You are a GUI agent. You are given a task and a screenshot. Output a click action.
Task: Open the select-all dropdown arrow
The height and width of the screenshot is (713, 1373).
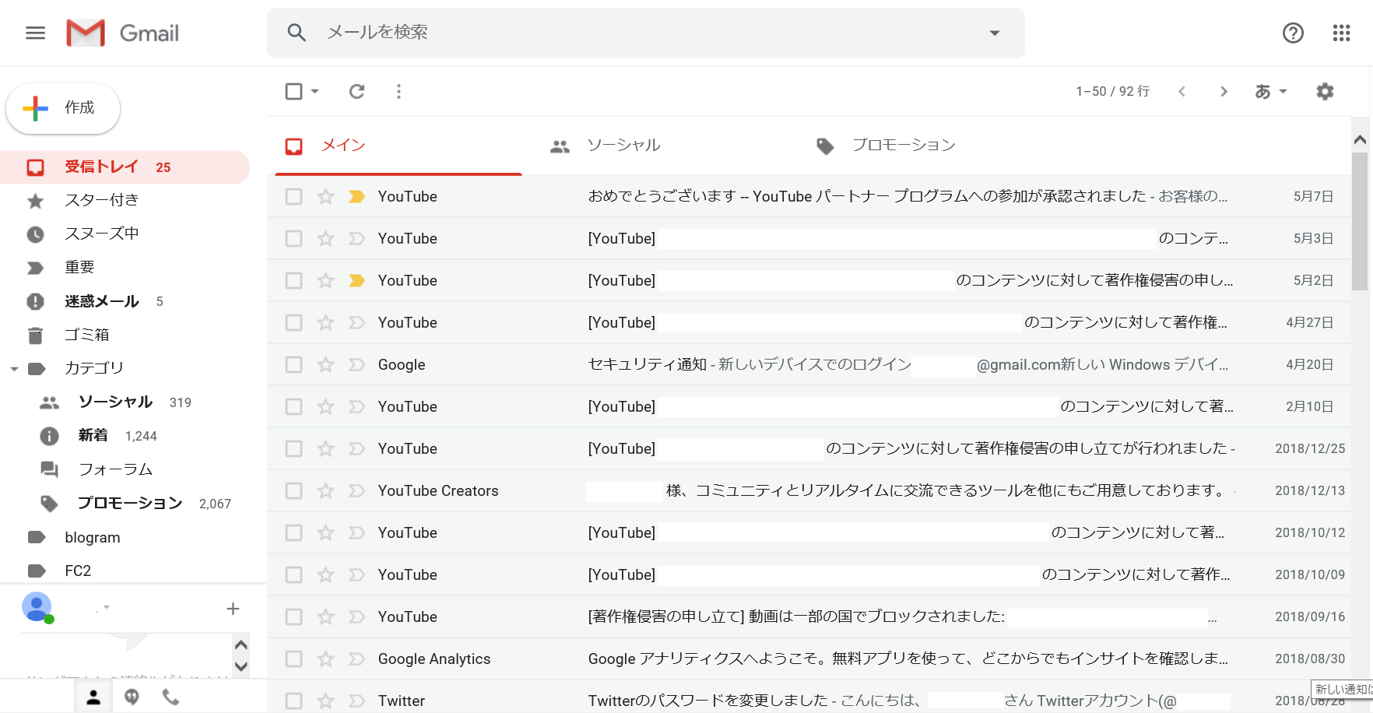click(x=314, y=91)
